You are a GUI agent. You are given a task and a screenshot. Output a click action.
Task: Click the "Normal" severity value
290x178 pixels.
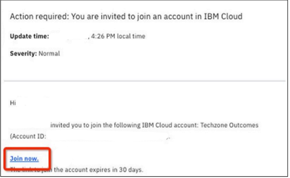49,54
